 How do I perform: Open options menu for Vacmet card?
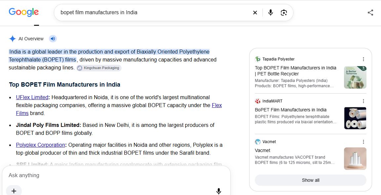click(x=363, y=142)
